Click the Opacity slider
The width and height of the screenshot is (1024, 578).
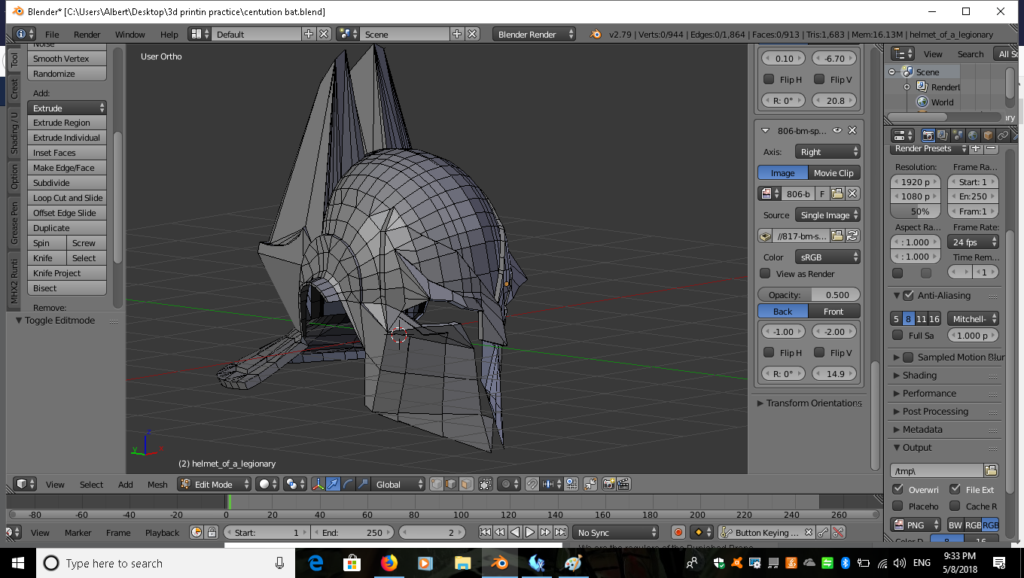[x=809, y=295]
